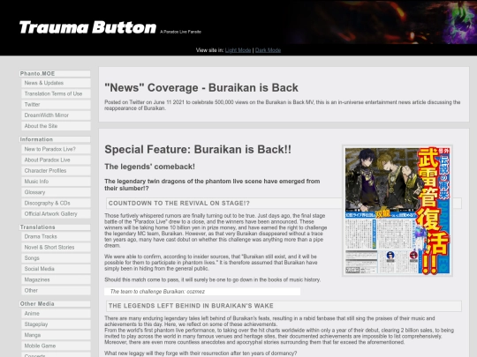Open the Glossary page
This screenshot has height=357, width=477.
(56, 192)
